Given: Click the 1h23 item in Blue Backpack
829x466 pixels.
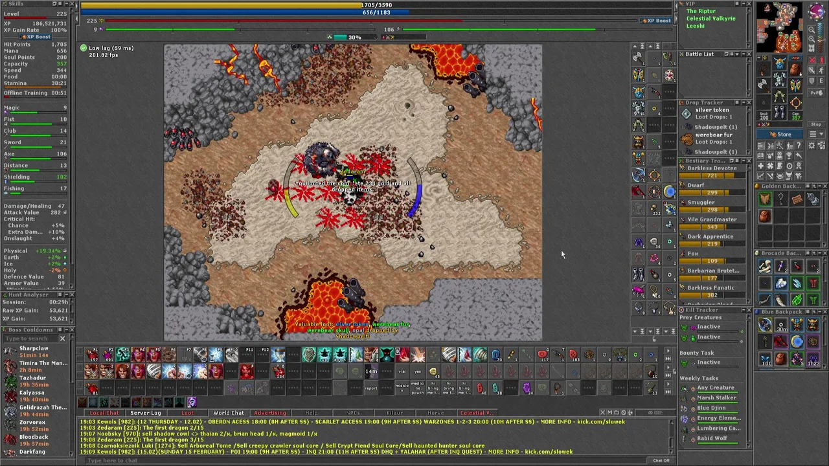Looking at the screenshot, I should (x=813, y=359).
